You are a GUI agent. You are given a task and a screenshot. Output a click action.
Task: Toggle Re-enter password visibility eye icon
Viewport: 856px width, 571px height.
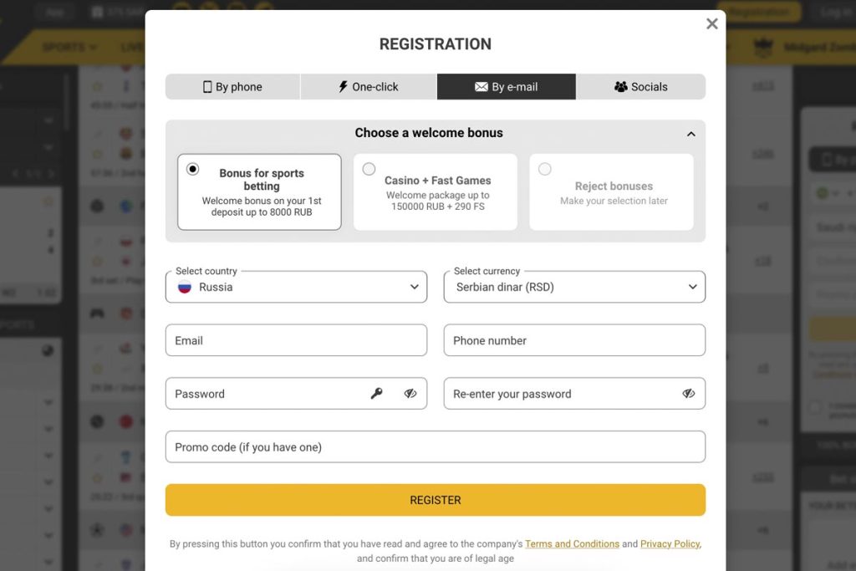click(689, 394)
